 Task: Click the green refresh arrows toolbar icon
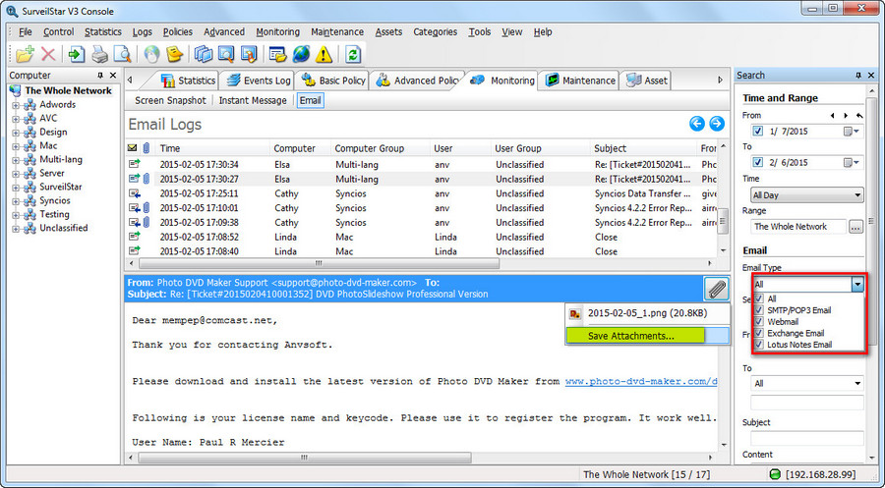point(353,54)
